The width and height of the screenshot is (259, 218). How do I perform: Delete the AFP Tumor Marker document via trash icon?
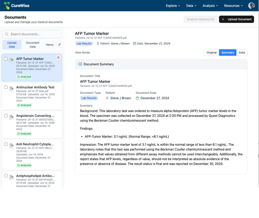58,58
